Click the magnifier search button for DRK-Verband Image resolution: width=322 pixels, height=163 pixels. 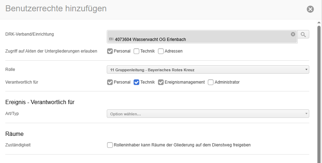coord(303,34)
